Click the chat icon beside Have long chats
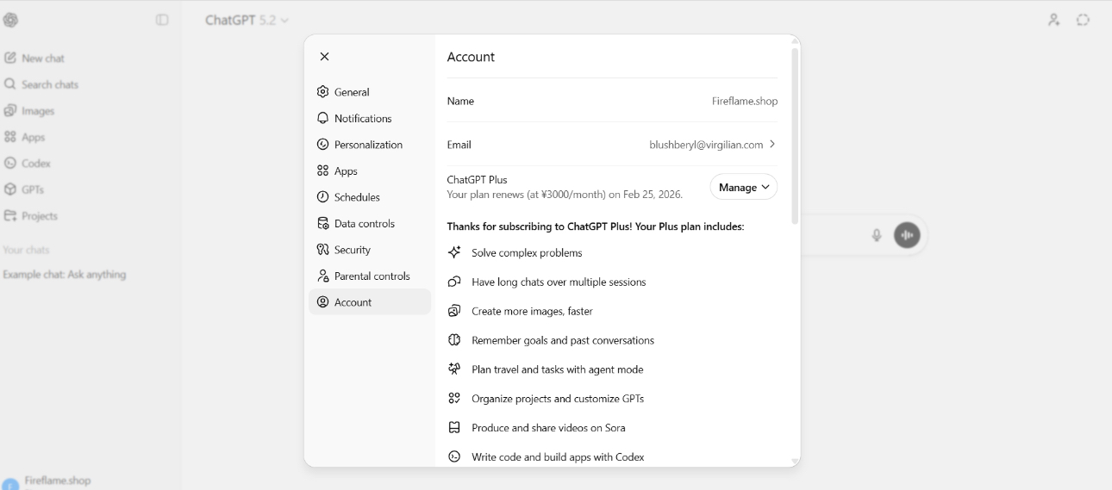Viewport: 1112px width, 490px height. [x=454, y=282]
